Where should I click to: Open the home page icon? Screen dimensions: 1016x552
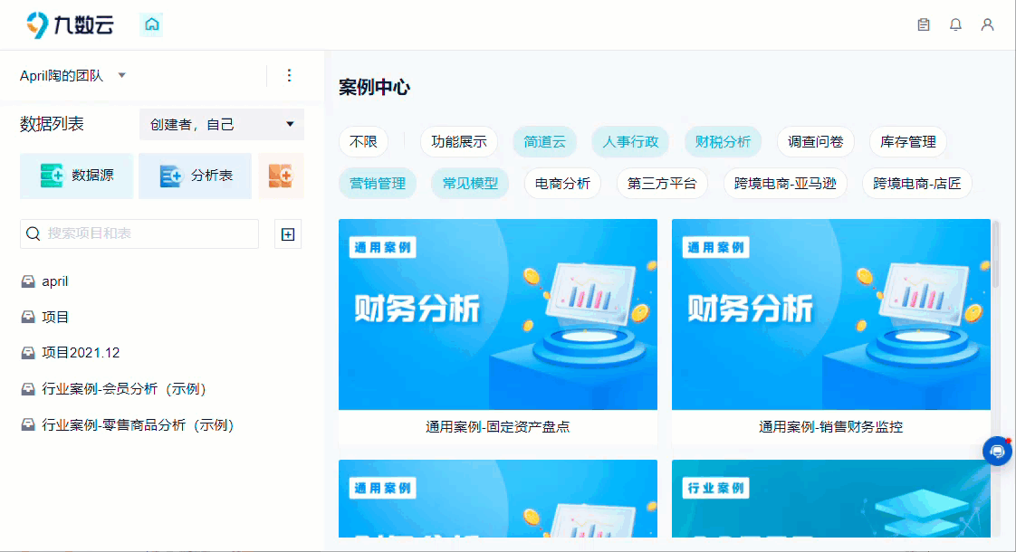[151, 24]
